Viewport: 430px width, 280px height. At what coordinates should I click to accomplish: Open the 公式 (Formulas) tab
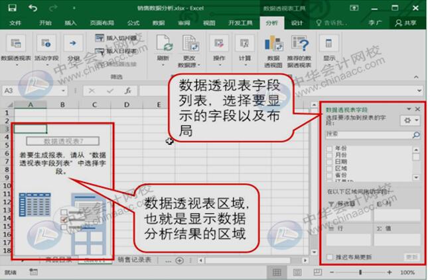(133, 23)
